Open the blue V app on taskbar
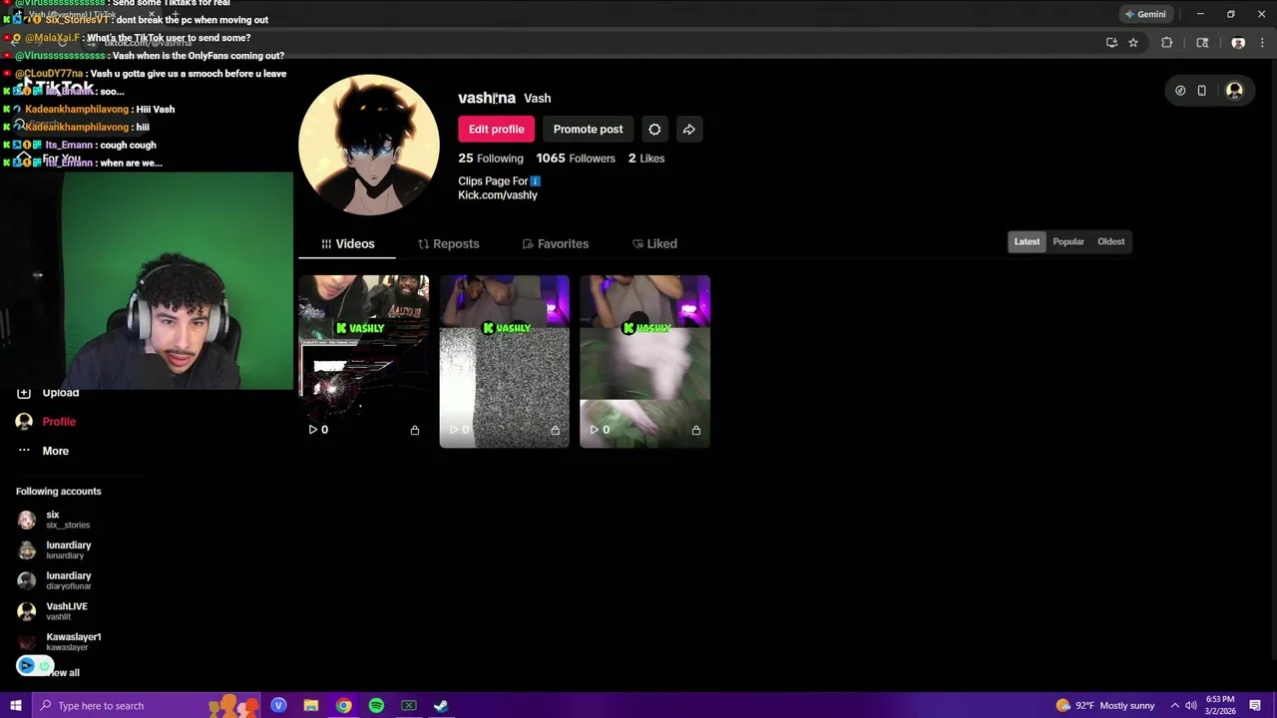The image size is (1277, 718). click(x=278, y=706)
